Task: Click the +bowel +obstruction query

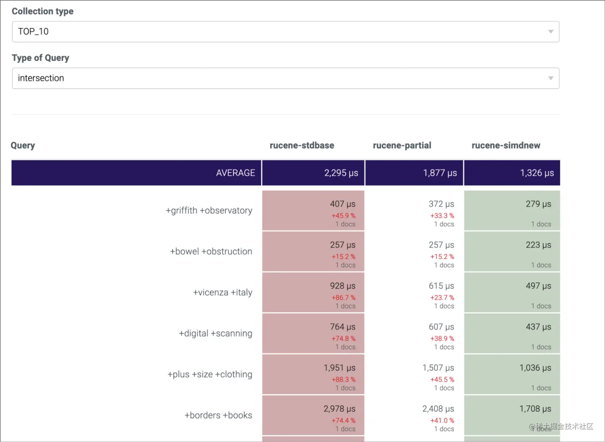Action: tap(211, 252)
